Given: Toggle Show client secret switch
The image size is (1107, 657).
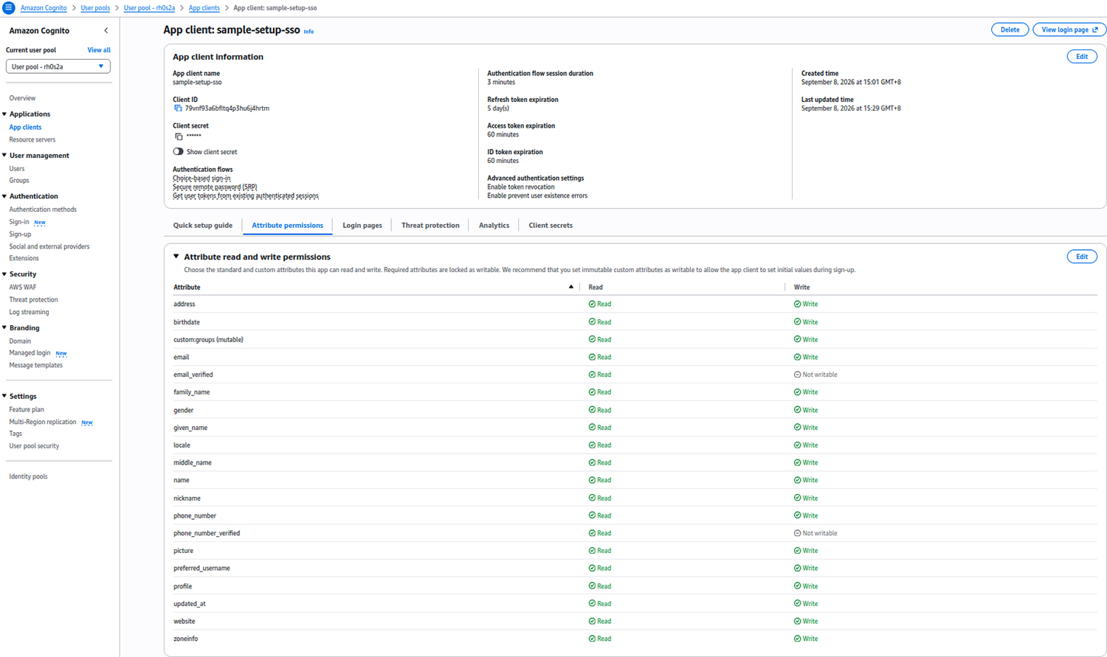Looking at the screenshot, I should [178, 152].
